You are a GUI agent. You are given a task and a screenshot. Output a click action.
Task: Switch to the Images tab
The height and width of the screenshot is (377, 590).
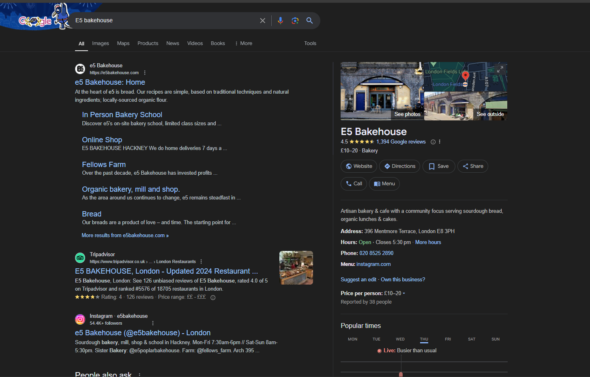click(x=101, y=43)
